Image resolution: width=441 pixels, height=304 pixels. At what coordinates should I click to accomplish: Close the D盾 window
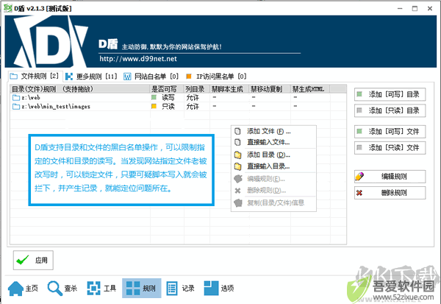tap(430, 8)
